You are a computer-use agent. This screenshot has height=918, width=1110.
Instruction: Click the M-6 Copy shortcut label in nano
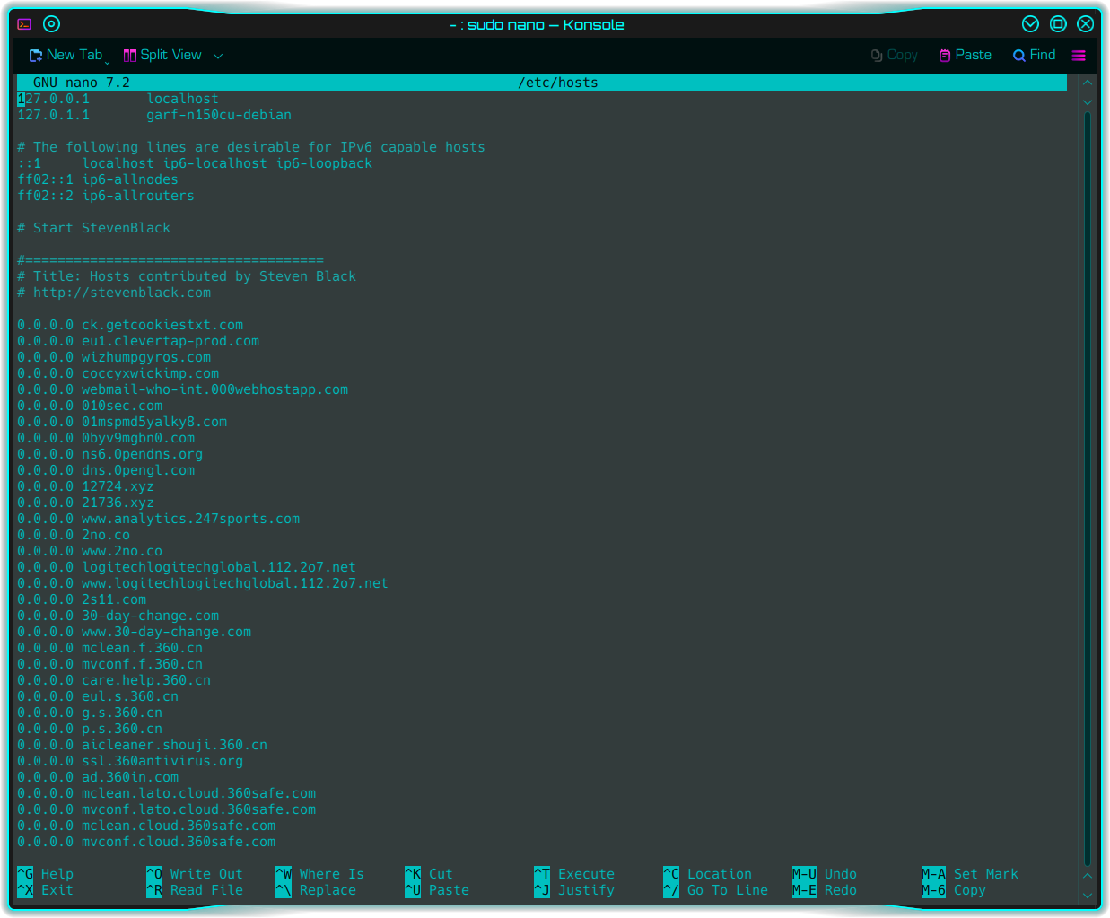(954, 890)
